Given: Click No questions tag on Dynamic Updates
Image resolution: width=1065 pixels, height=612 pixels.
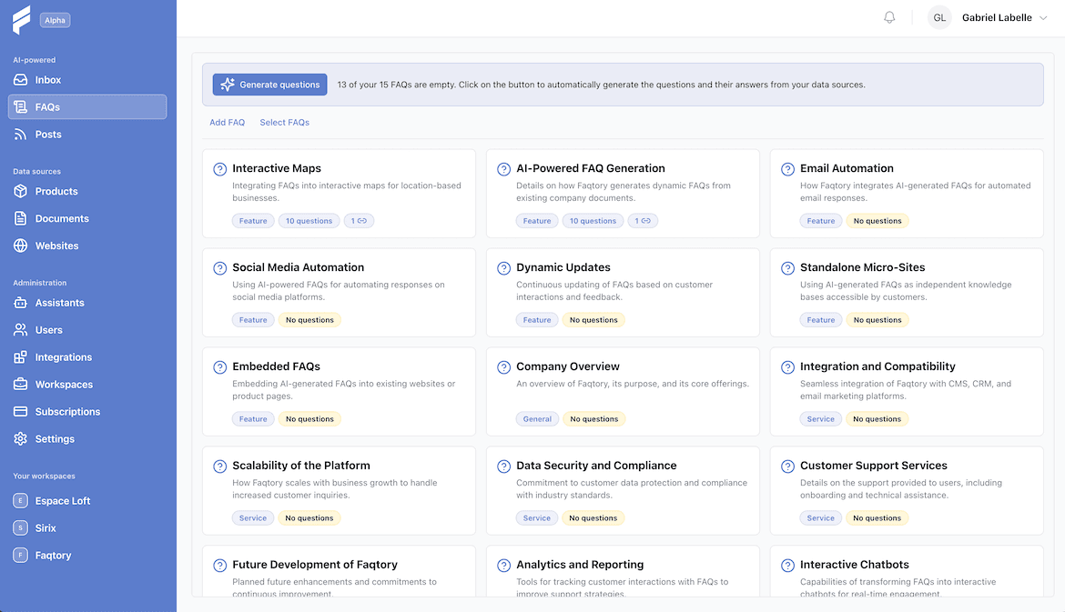Looking at the screenshot, I should 593,319.
